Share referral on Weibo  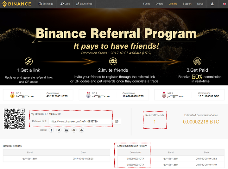click(x=74, y=130)
